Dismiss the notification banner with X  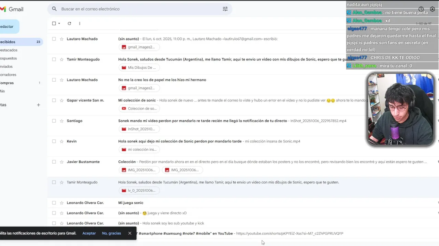[x=130, y=233]
